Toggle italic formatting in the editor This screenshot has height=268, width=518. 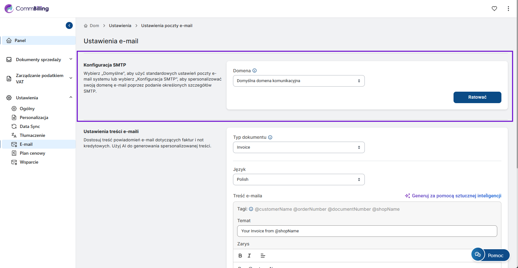click(x=249, y=256)
